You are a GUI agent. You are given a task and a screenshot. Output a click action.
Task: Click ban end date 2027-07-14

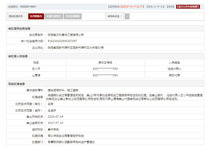[55, 123]
